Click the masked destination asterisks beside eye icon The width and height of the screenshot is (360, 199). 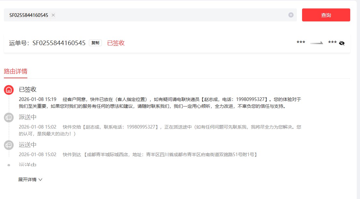click(x=332, y=43)
